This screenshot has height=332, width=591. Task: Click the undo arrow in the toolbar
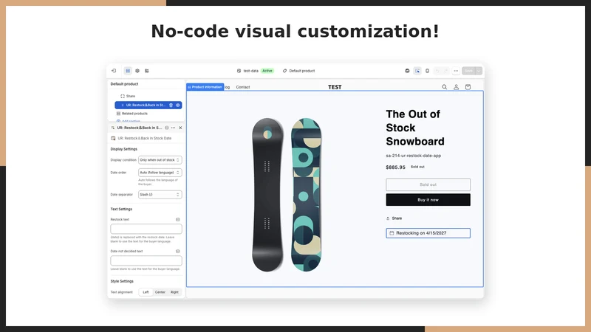coord(437,71)
